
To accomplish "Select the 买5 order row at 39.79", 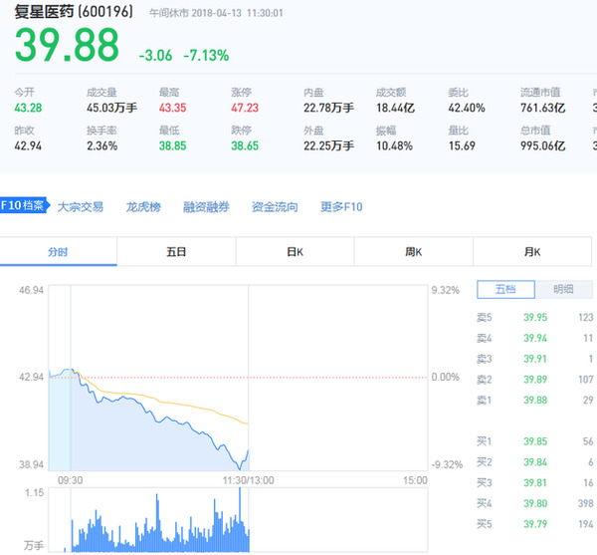I will (x=535, y=523).
